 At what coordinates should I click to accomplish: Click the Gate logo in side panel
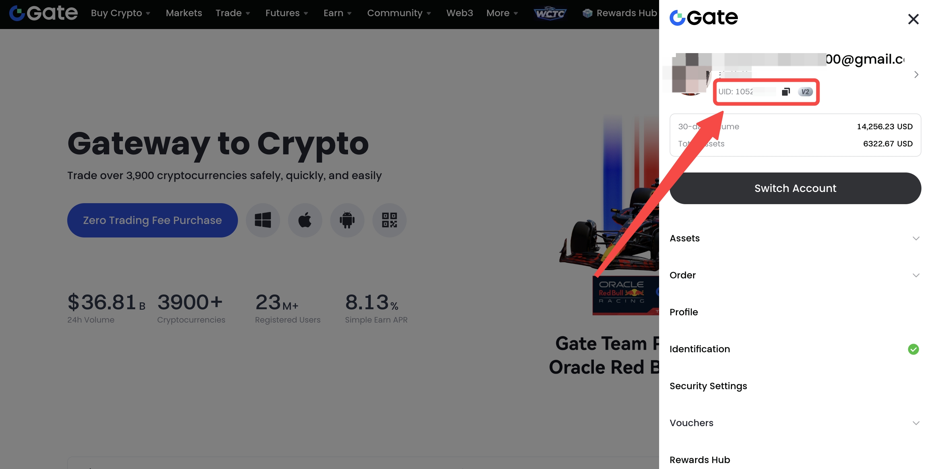(703, 17)
